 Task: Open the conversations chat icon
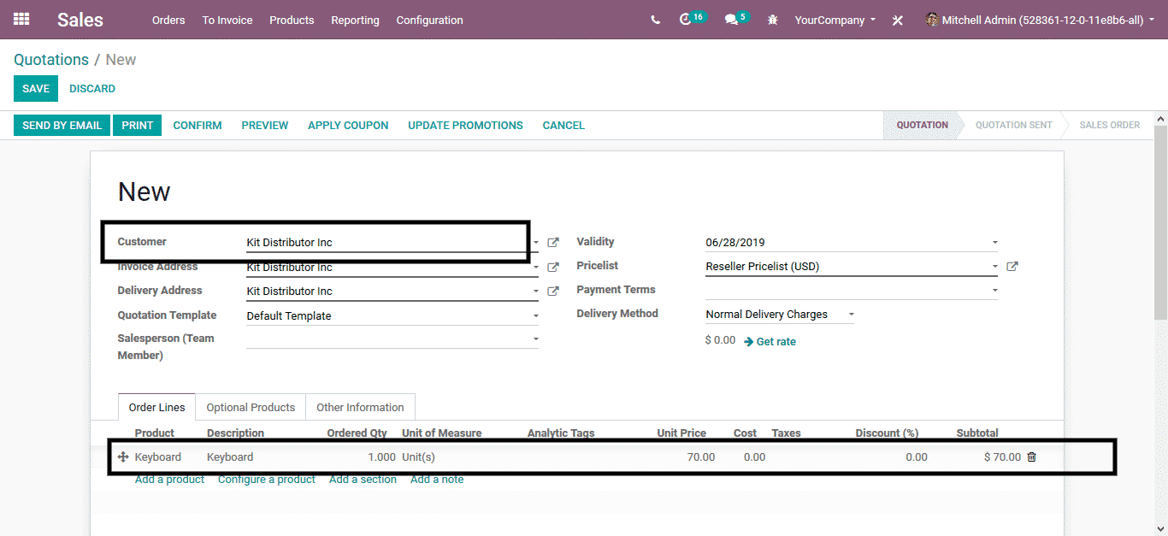[x=731, y=20]
